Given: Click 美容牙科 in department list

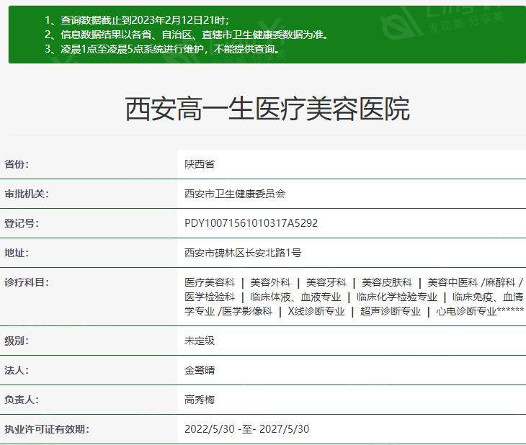Looking at the screenshot, I should click(x=326, y=282).
